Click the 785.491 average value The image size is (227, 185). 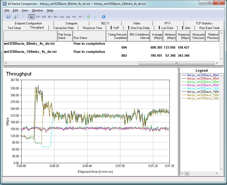pyautogui.click(x=156, y=56)
